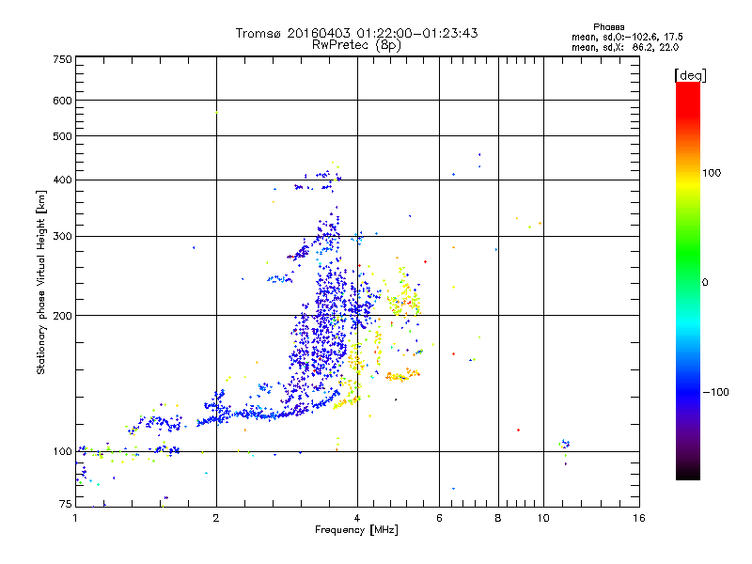Click the x-axis label '4'
The image size is (752, 564).
(x=357, y=518)
